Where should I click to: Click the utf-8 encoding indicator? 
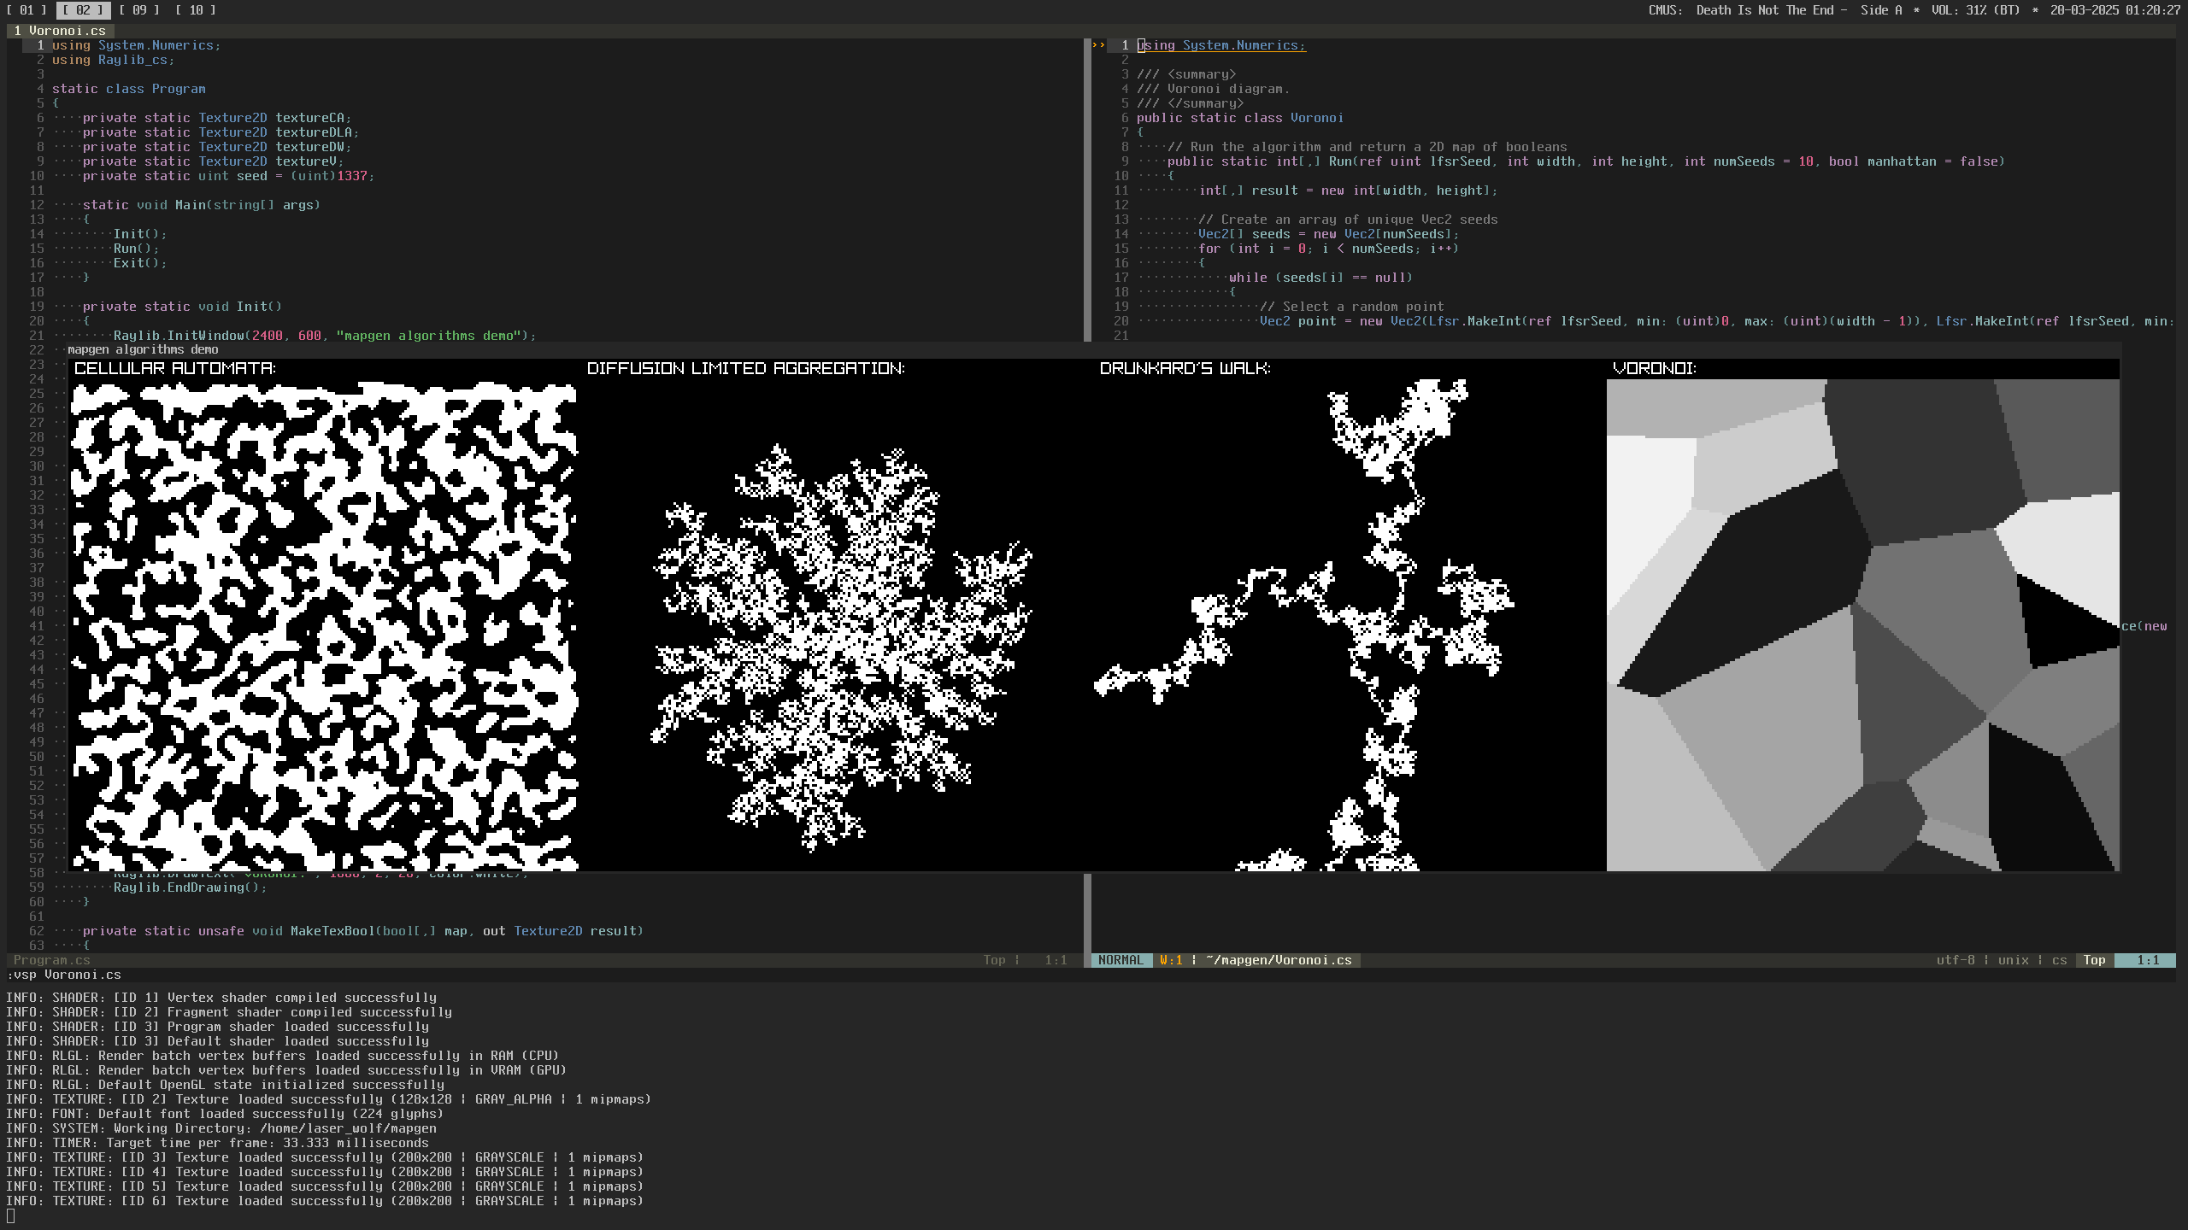tap(1956, 960)
